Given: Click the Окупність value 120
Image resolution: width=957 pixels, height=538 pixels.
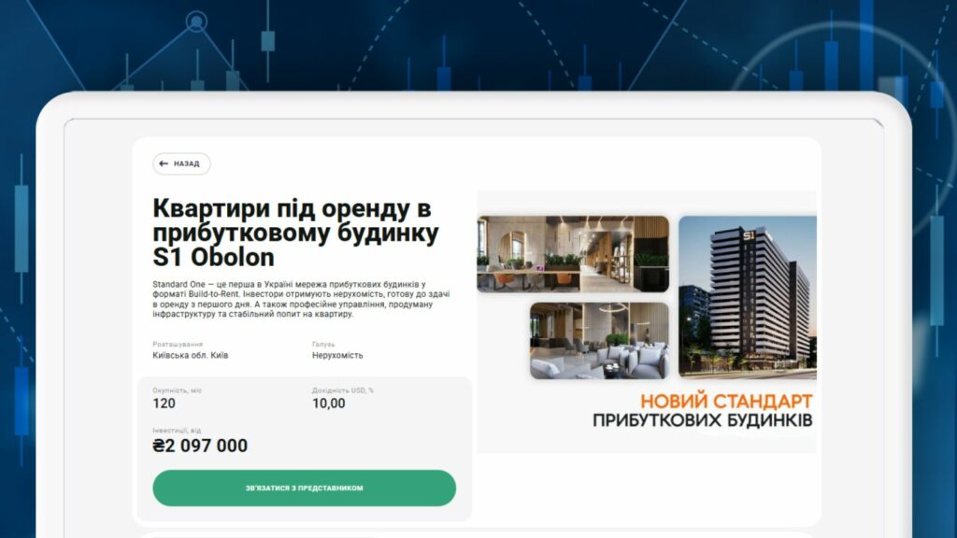Looking at the screenshot, I should click(x=164, y=403).
